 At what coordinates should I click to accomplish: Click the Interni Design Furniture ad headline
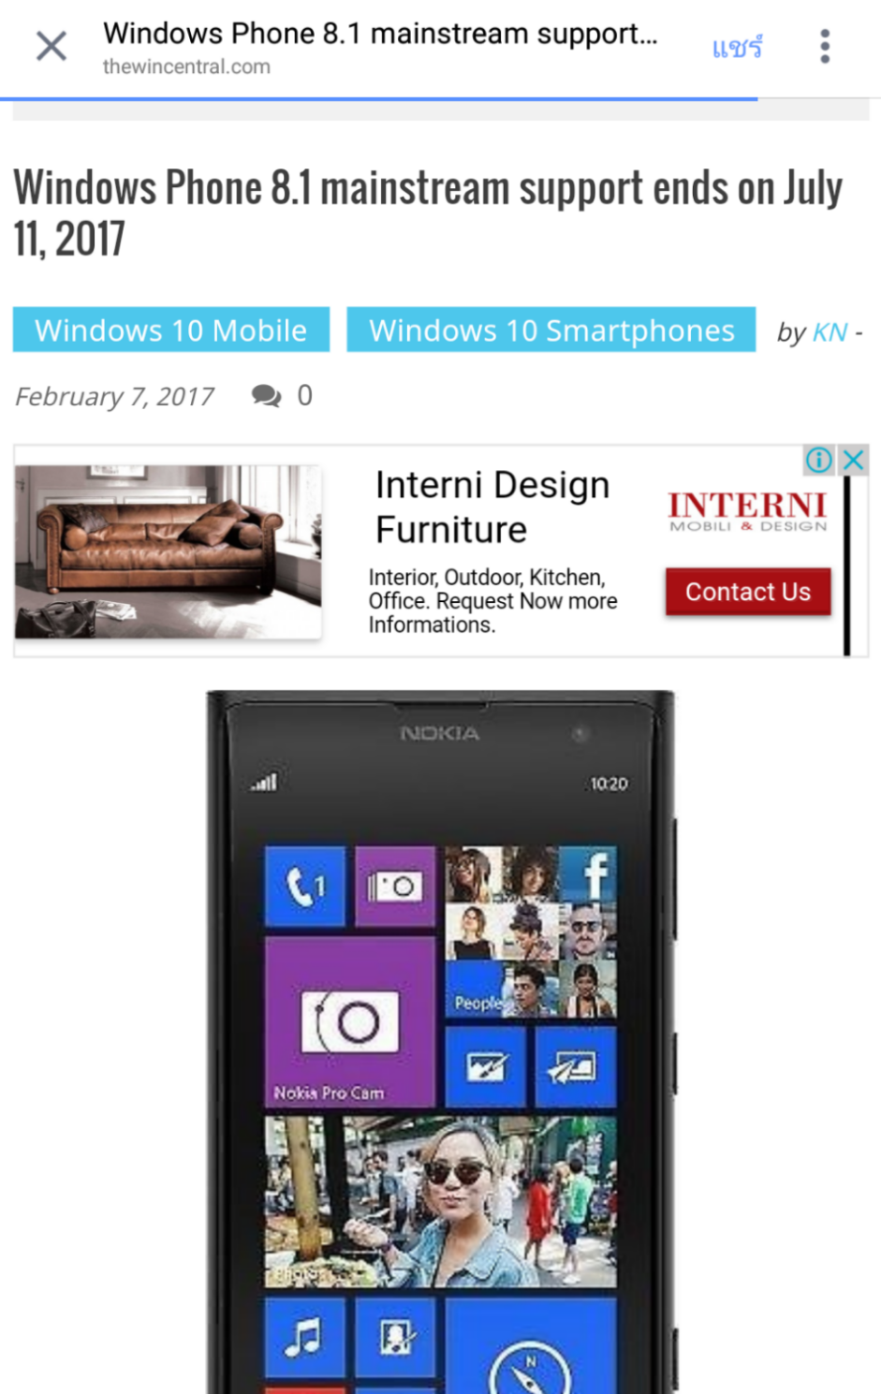pos(492,507)
